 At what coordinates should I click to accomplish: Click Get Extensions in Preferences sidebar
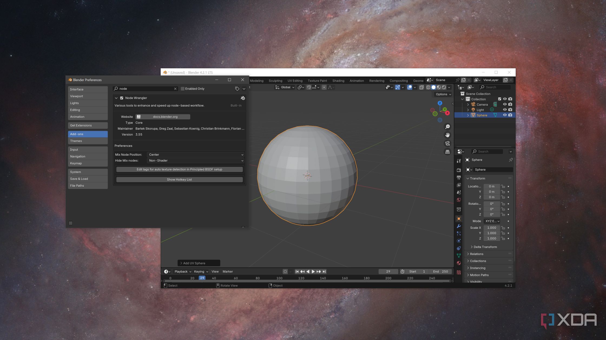pos(88,125)
